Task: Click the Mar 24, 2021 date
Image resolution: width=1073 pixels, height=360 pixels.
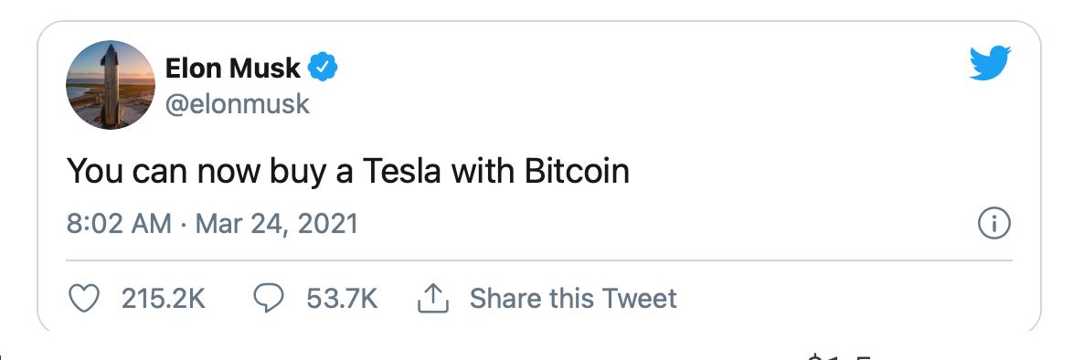Action: (x=276, y=224)
